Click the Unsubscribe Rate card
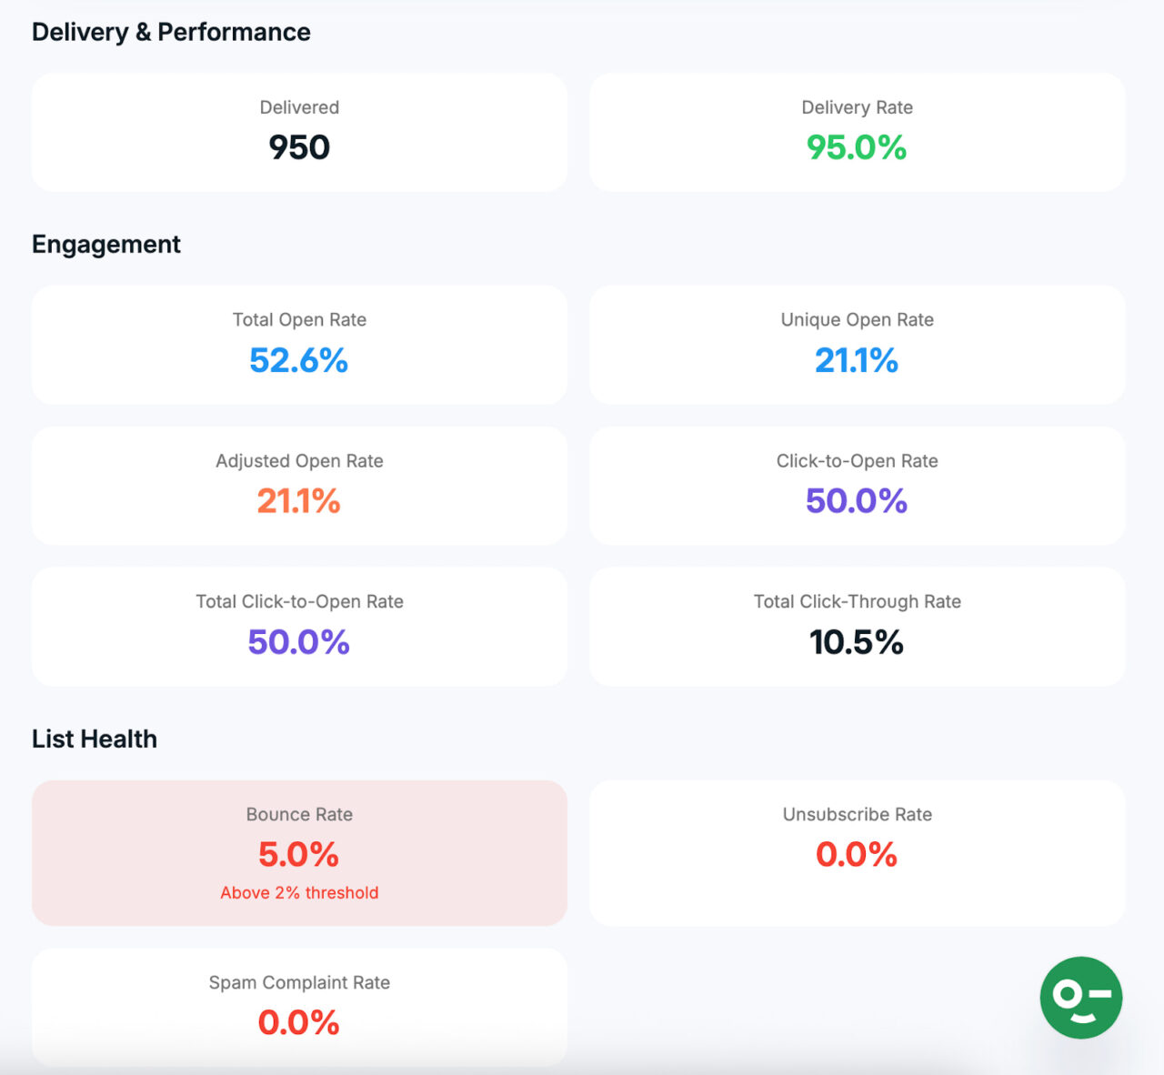1164x1075 pixels. point(857,853)
